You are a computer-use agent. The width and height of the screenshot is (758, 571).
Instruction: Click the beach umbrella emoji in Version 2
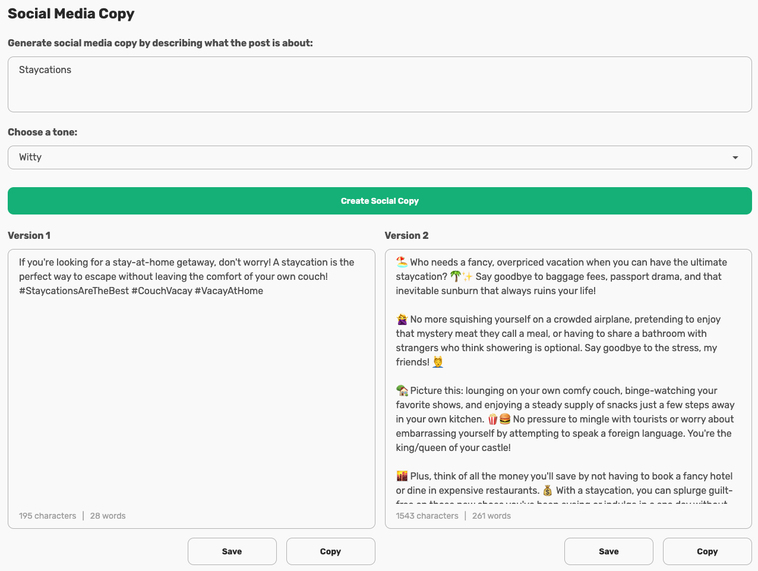(402, 262)
